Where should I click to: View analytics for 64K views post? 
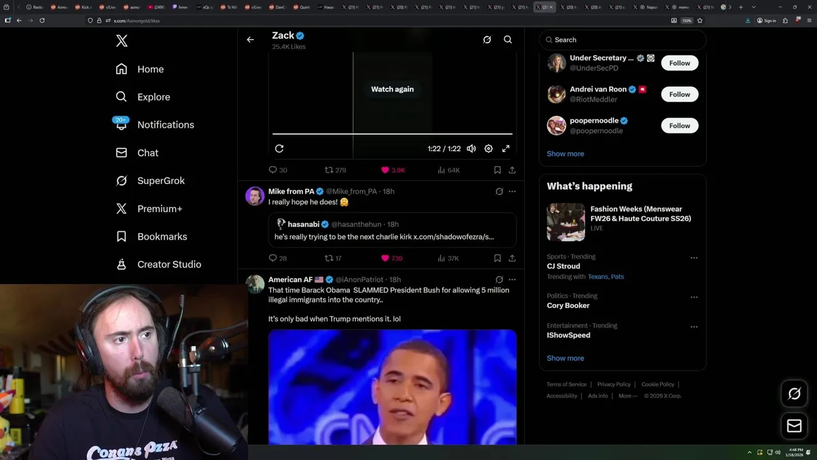[448, 170]
